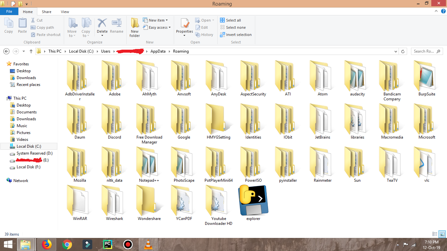
Task: Click Users in the address path
Action: tap(106, 51)
